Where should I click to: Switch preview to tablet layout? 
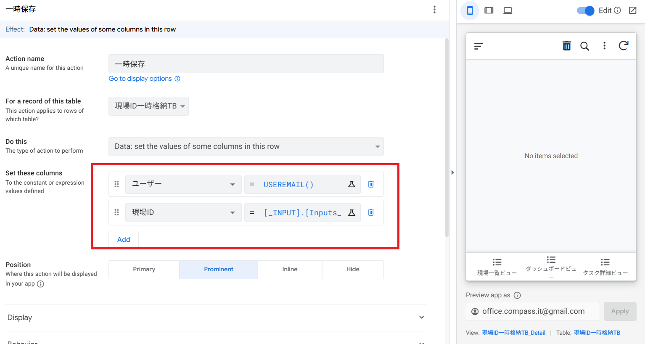pyautogui.click(x=489, y=11)
